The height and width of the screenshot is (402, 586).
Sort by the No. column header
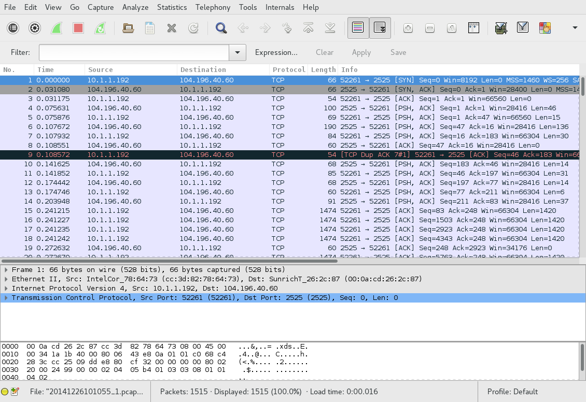[x=17, y=69]
